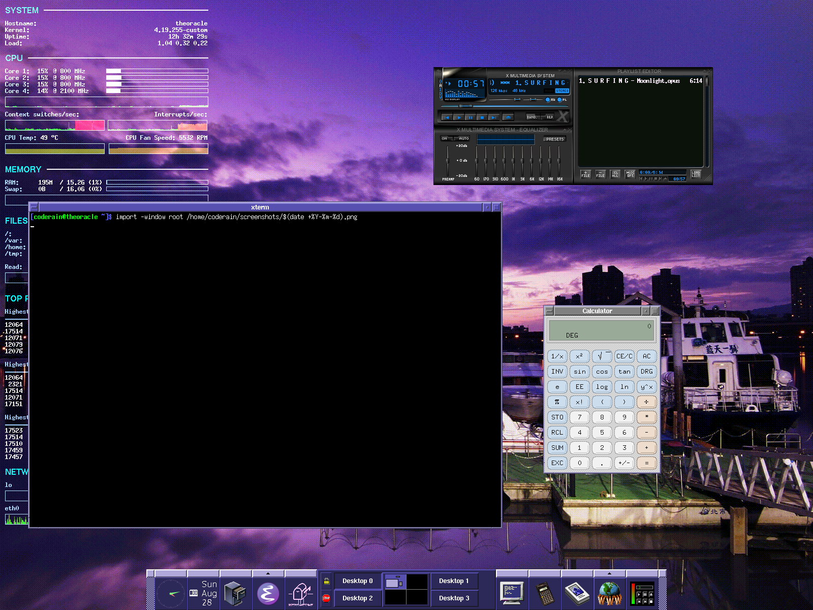Click the sin button in Calculator
The width and height of the screenshot is (813, 610).
pyautogui.click(x=580, y=372)
